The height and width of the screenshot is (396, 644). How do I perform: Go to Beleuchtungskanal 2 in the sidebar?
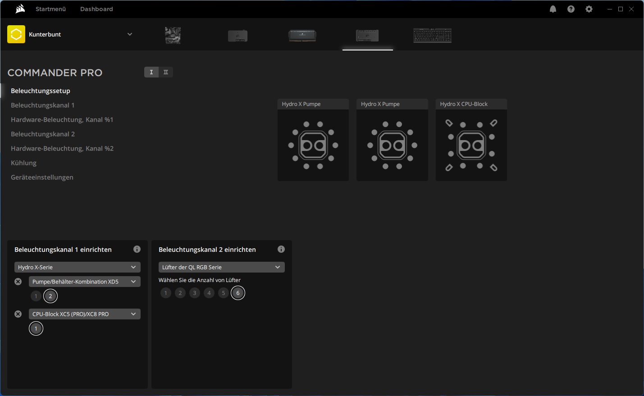43,134
